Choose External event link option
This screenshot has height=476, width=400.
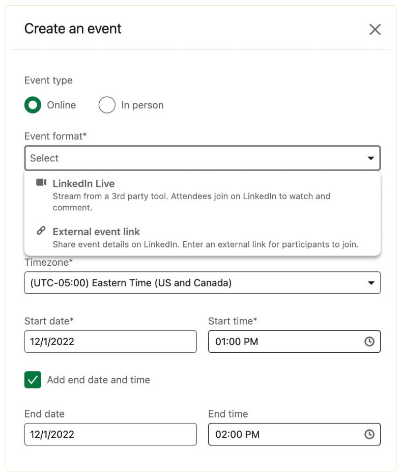pyautogui.click(x=96, y=232)
